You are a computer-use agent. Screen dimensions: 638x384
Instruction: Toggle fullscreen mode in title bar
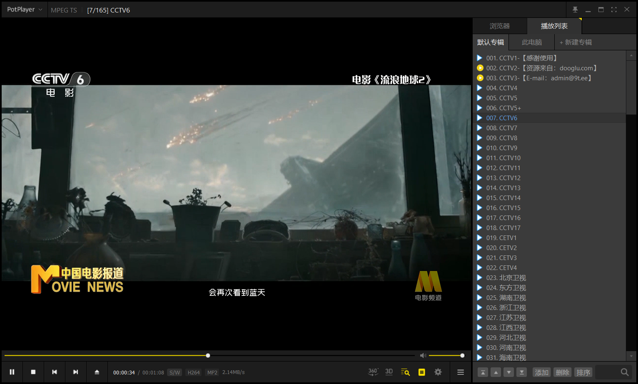[614, 10]
